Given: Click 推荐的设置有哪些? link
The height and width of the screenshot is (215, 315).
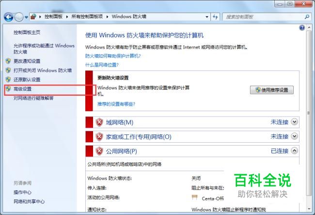Looking at the screenshot, I should [116, 104].
